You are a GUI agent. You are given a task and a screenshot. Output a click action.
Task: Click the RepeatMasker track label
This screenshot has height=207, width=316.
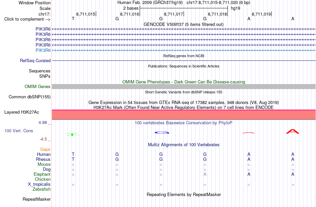coord(37,199)
